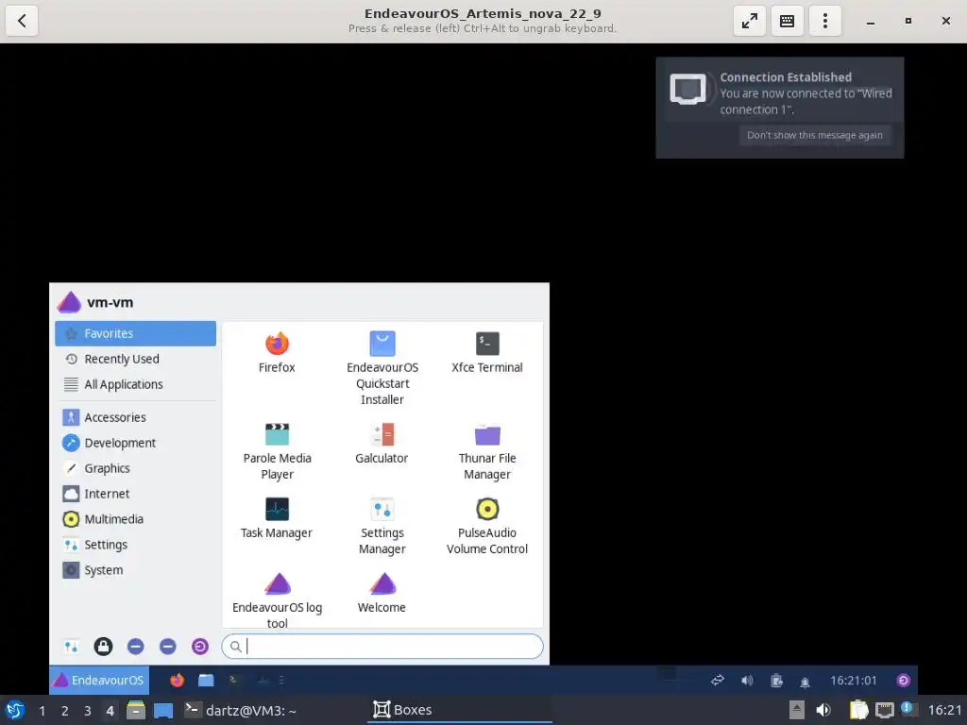Go back in Boxes header bar
Screen dimensions: 967x725
(x=22, y=21)
